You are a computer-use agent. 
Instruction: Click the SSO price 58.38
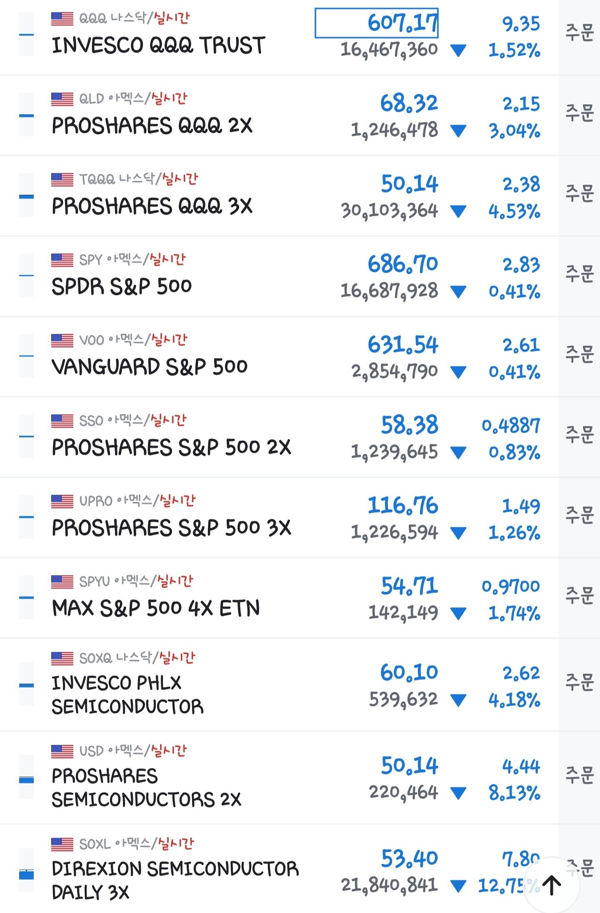point(410,425)
